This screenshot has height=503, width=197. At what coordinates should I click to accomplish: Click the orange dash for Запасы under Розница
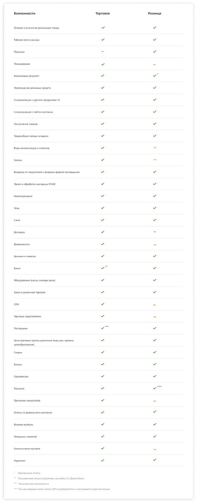click(x=155, y=160)
